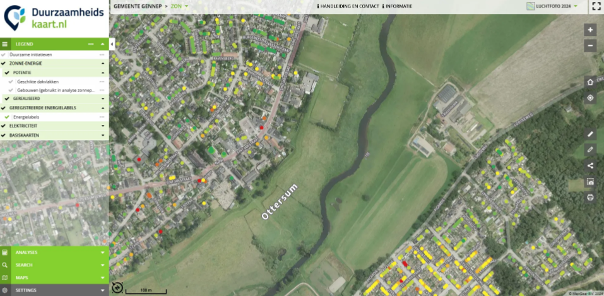Viewport: 604px width, 296px height.
Task: Expand the ELEKTRICITEIT layer group
Action: [102, 126]
